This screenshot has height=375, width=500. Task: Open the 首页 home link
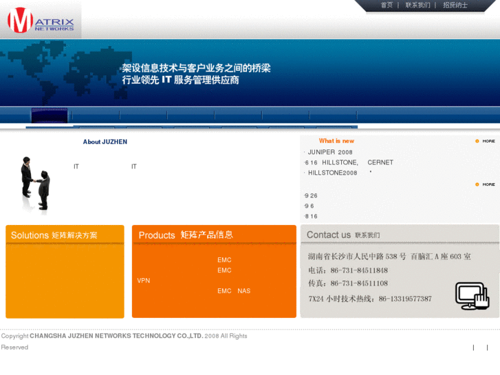pyautogui.click(x=387, y=5)
